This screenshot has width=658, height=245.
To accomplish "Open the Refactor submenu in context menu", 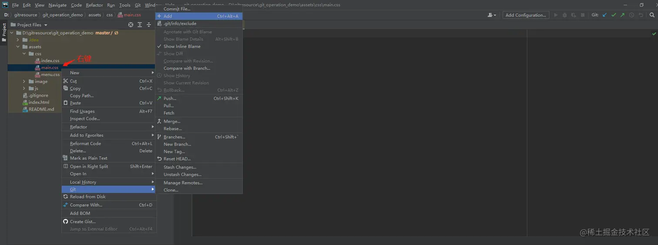I will (108, 127).
